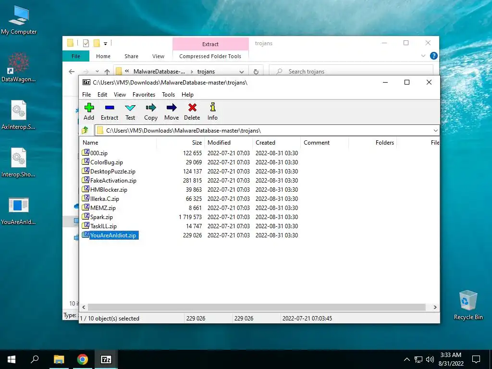Screen dimensions: 492x369
Task: Open the 7-Zip View menu
Action: 120,95
